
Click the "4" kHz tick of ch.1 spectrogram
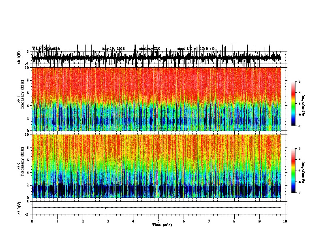point(28,106)
